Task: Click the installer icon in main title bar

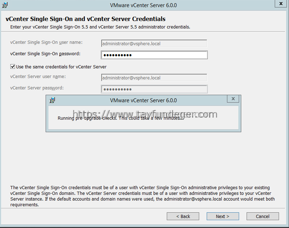Action: 5,5
